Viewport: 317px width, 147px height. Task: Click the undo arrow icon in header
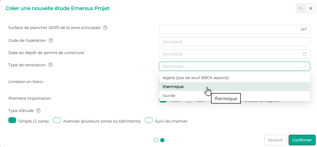tap(300, 9)
